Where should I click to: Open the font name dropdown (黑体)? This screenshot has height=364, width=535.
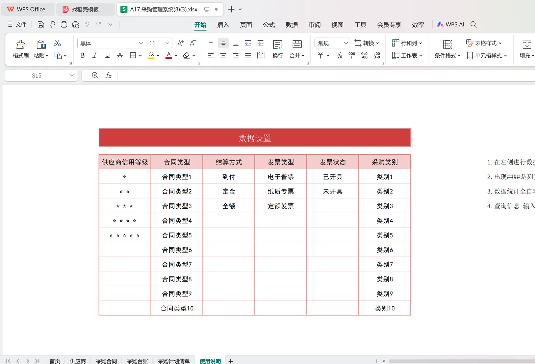[141, 43]
